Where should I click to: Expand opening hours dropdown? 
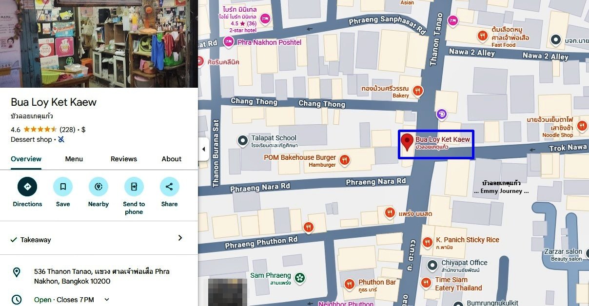[x=107, y=300]
